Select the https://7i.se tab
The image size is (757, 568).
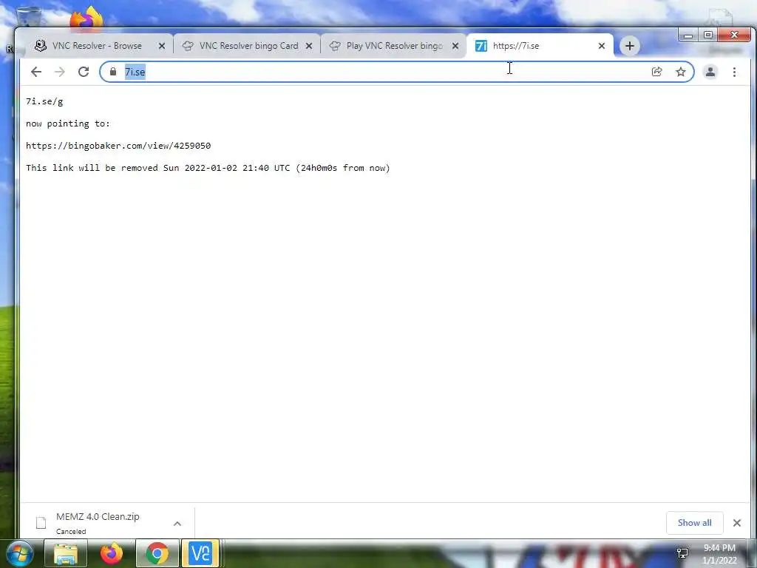pyautogui.click(x=540, y=46)
